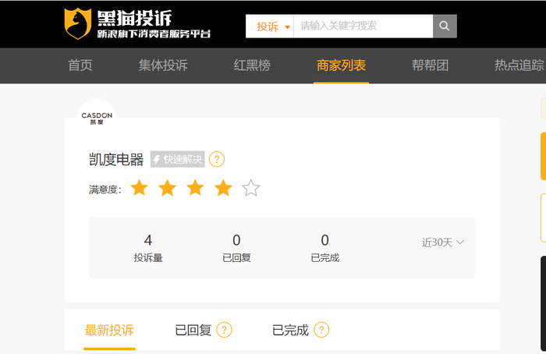Click the help icon beside 快速解决
This screenshot has width=546, height=354.
click(x=217, y=159)
